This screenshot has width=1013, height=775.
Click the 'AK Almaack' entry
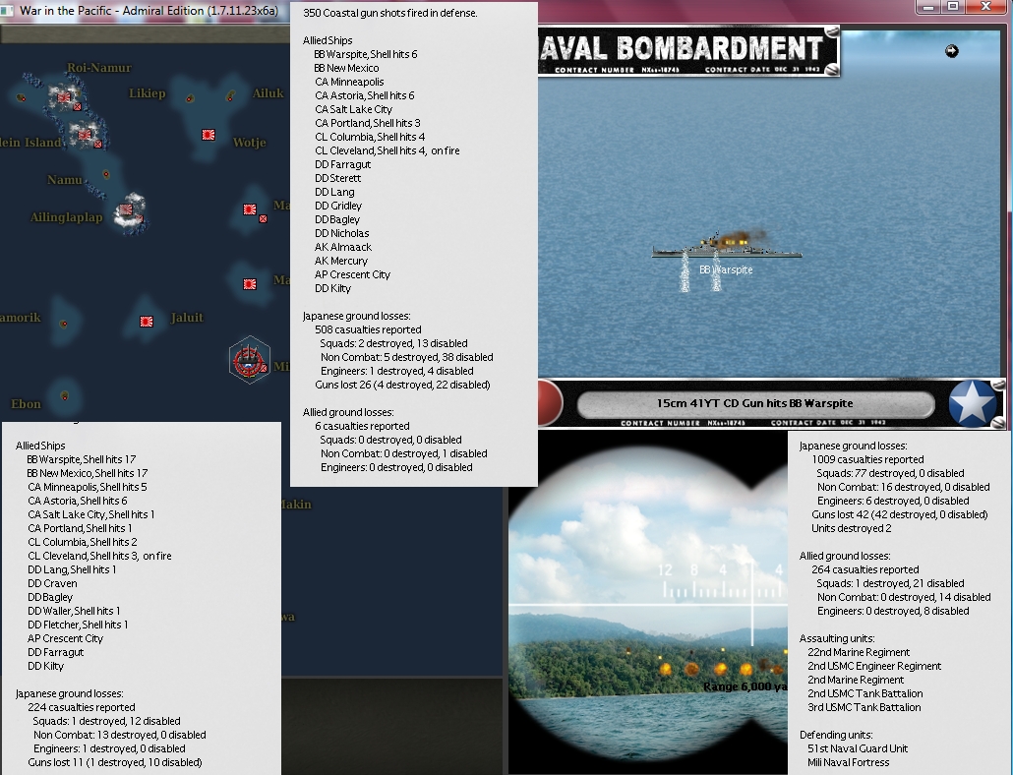(343, 248)
